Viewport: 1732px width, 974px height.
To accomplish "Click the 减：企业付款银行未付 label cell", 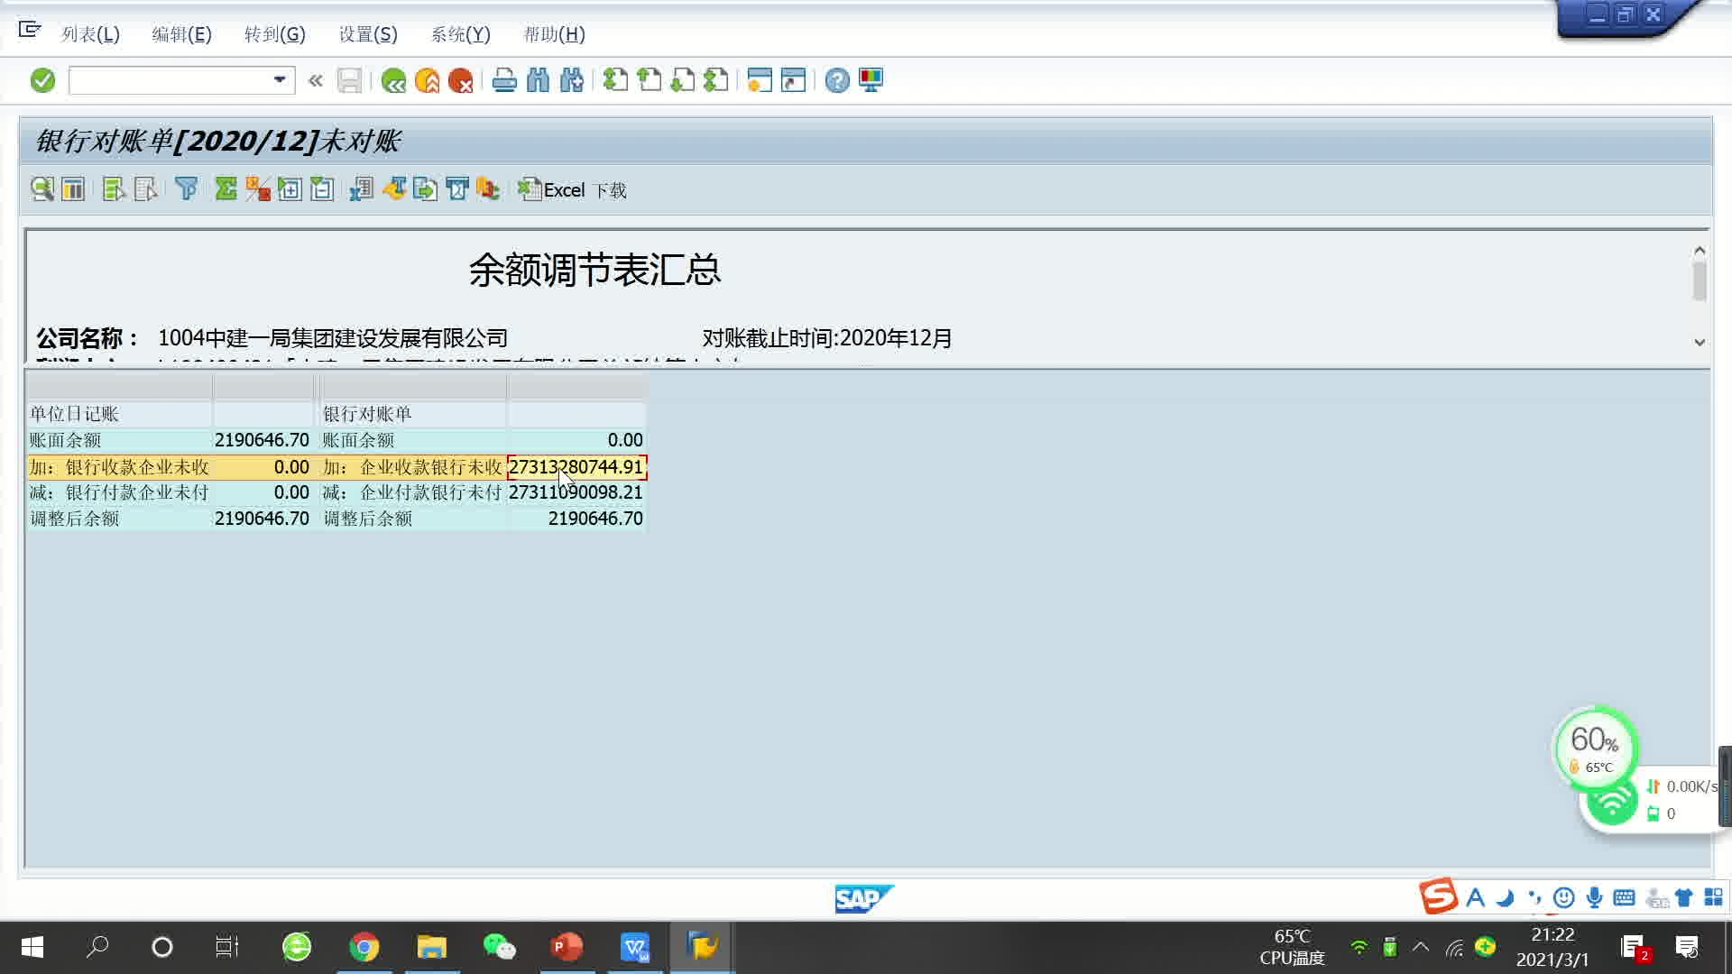I will point(413,492).
